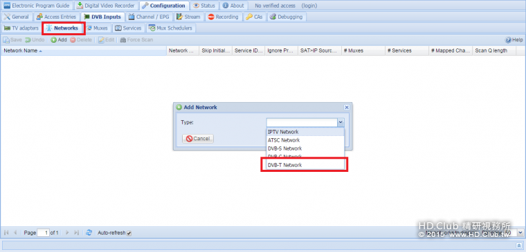526x252 pixels.
Task: Sort by Network Name column
Action: point(83,51)
